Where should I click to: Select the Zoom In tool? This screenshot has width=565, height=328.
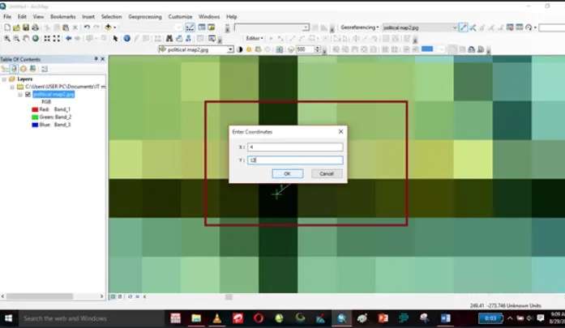tap(6, 39)
